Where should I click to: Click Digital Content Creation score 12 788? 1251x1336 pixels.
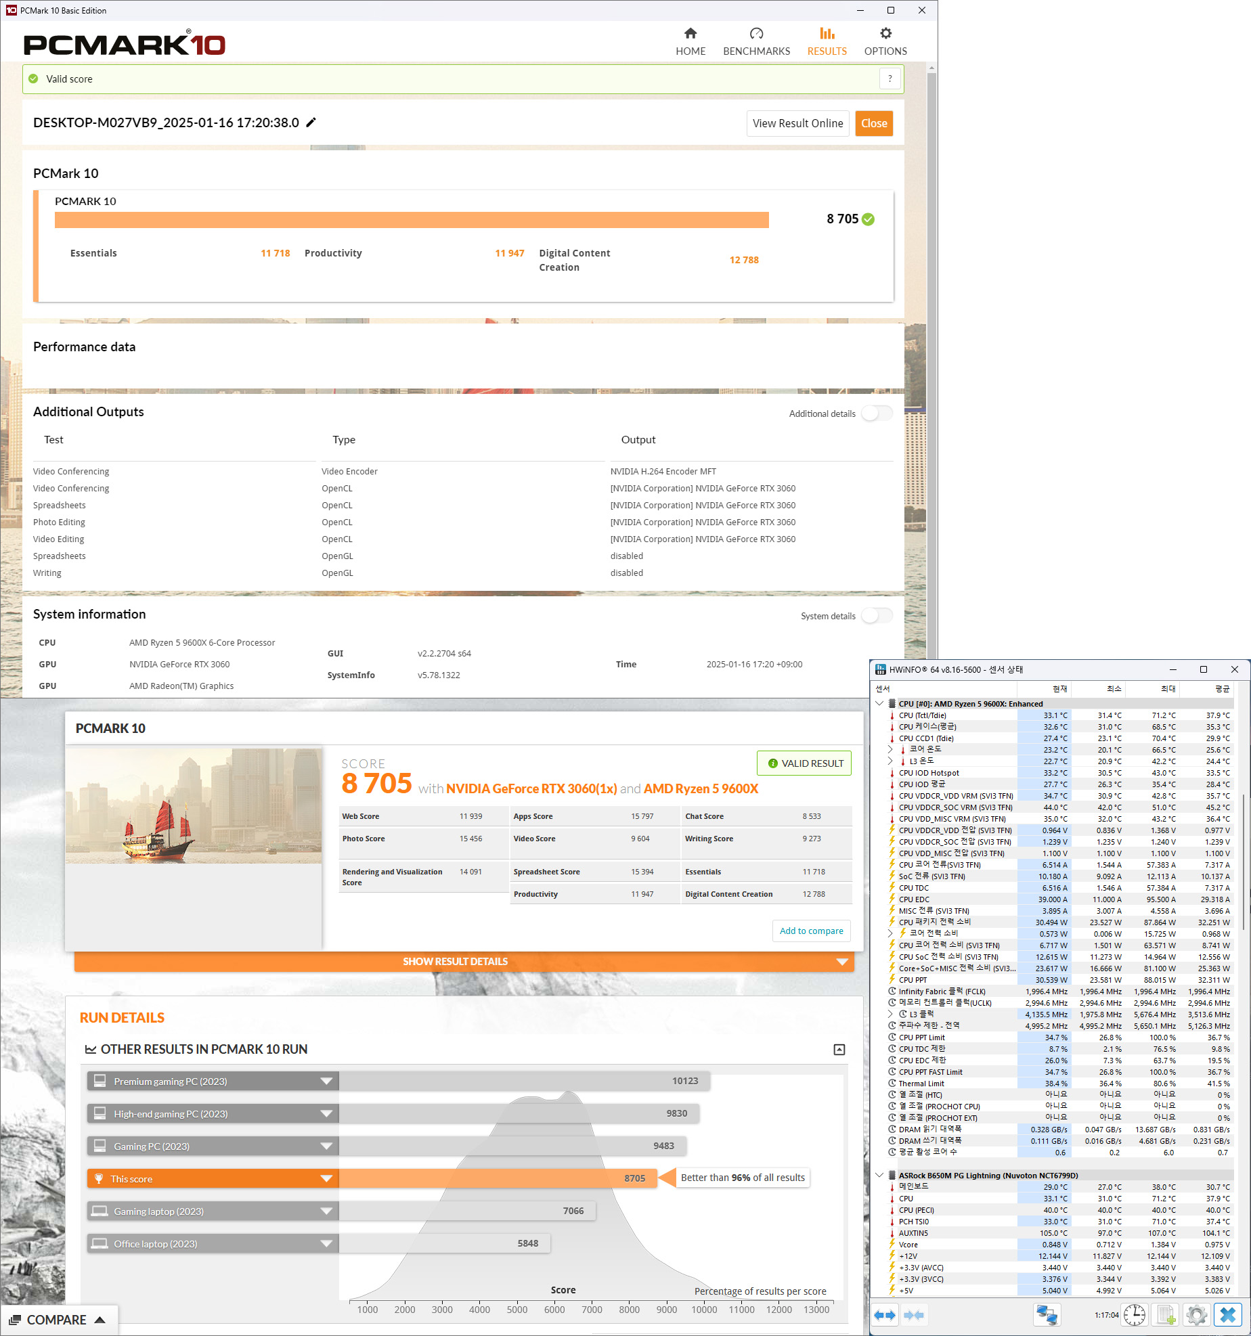pyautogui.click(x=744, y=260)
